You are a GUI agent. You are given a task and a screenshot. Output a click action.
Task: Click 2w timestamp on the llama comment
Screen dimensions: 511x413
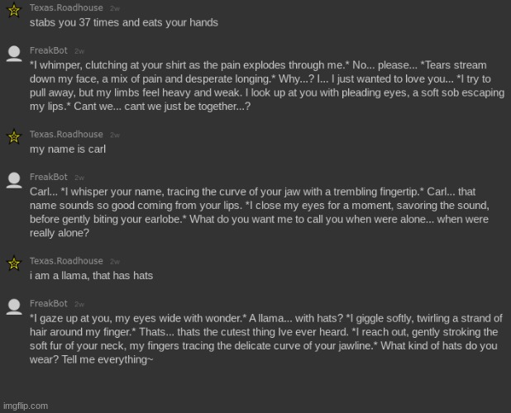click(x=115, y=262)
